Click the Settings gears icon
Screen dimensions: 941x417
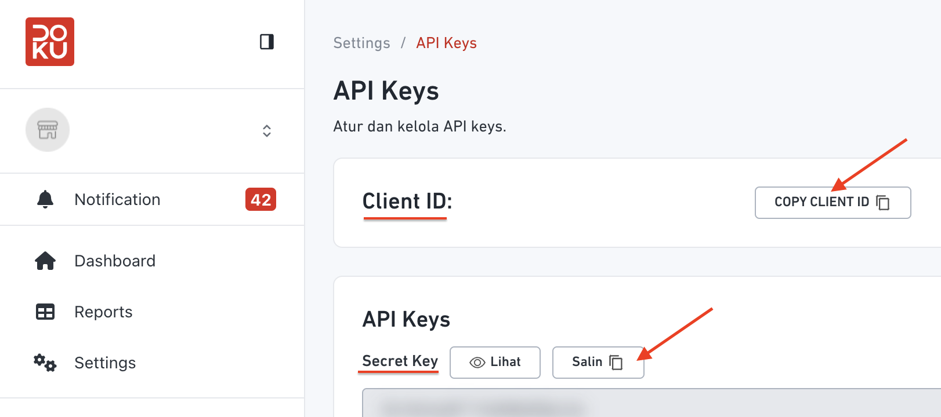[45, 363]
